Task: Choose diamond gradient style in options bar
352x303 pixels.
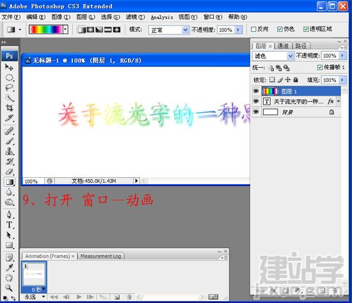Action: coord(116,29)
